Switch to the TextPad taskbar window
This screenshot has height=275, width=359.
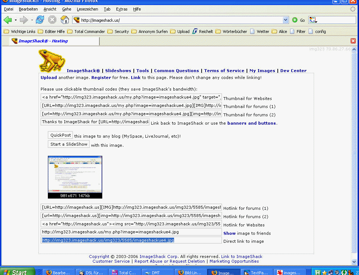(x=256, y=272)
